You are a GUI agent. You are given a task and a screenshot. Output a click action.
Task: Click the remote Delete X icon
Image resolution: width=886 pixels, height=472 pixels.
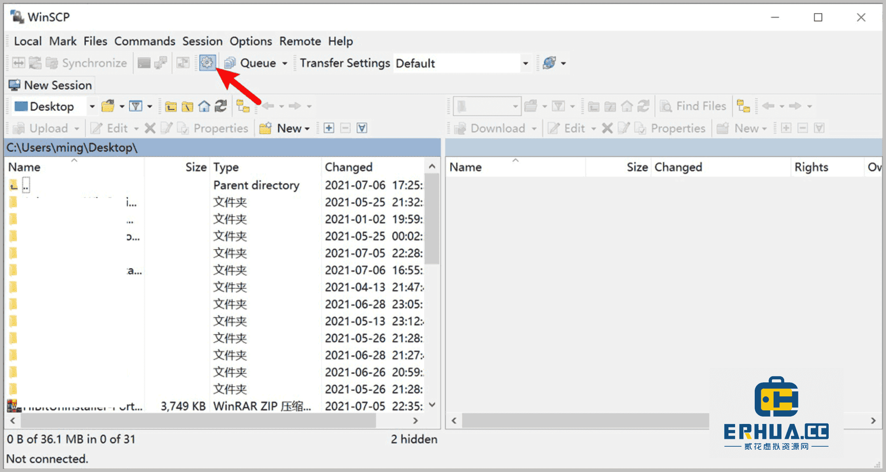pyautogui.click(x=607, y=128)
